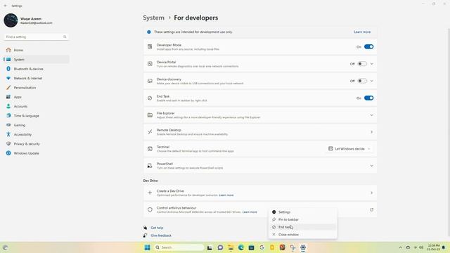Expand the PowerShell section
Viewport: 450px width, 253px height.
click(x=372, y=166)
